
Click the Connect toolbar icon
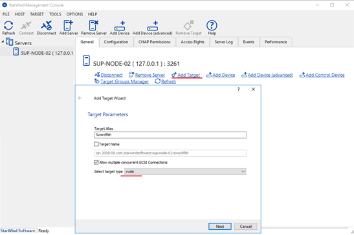(x=26, y=28)
